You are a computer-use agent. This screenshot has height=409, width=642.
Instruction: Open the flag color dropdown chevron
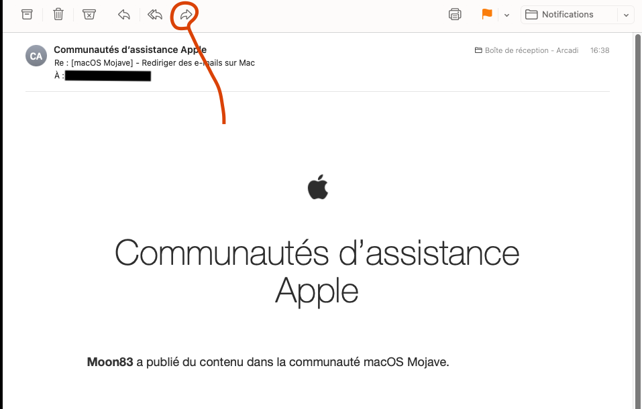click(506, 15)
